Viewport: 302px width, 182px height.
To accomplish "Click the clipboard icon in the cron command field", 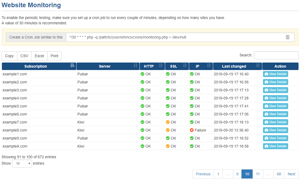I will coord(287,37).
